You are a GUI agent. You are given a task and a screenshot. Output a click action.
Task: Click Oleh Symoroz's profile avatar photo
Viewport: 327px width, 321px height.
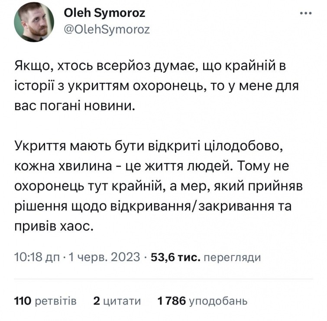34,23
